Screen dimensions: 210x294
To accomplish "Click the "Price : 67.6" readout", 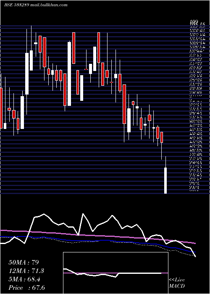I will (x=26, y=288).
